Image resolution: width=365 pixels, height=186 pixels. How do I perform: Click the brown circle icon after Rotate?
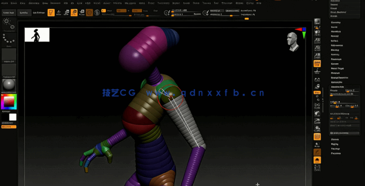[x=89, y=12]
